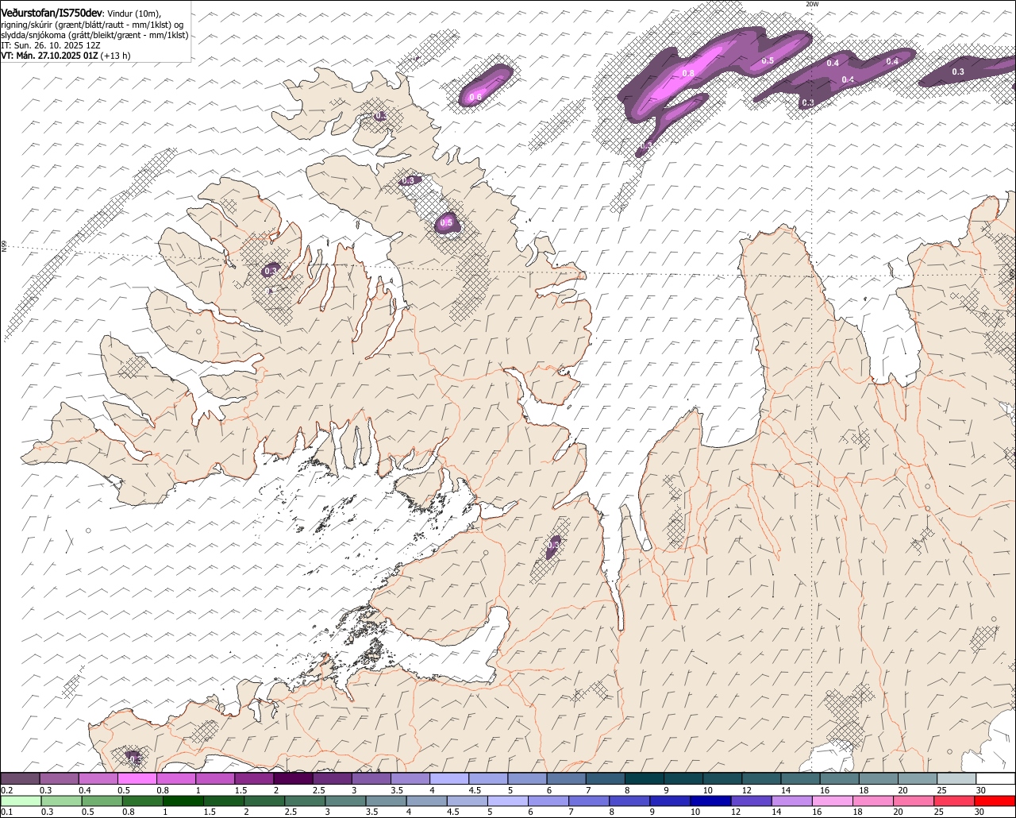The height and width of the screenshot is (818, 1016).
Task: Pick the light purple swatch starting at 14, lower legend
Action: point(792,801)
